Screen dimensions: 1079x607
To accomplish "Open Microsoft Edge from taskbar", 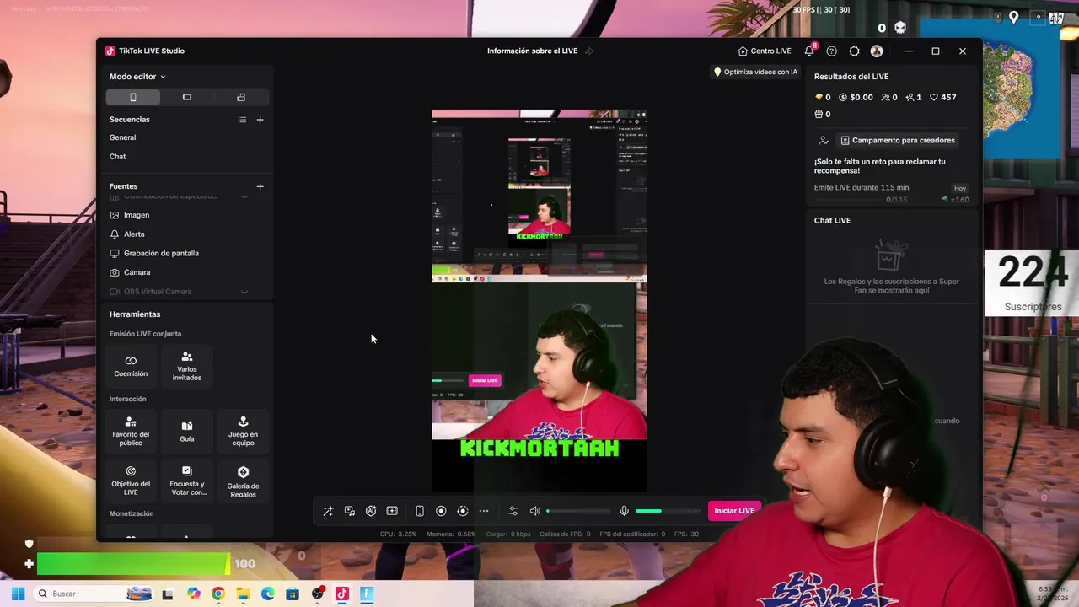I will click(x=267, y=594).
